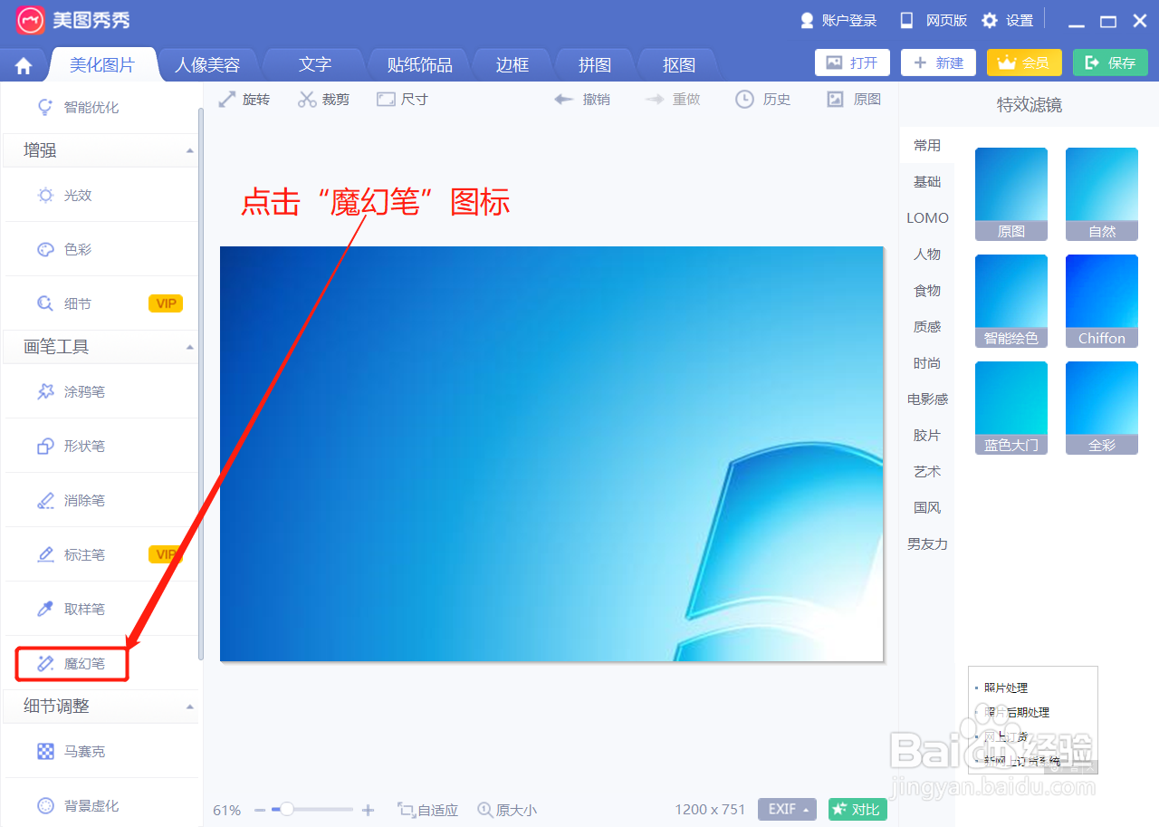Select the 涂鸦笔 doodle pen
The width and height of the screenshot is (1159, 827).
[71, 391]
